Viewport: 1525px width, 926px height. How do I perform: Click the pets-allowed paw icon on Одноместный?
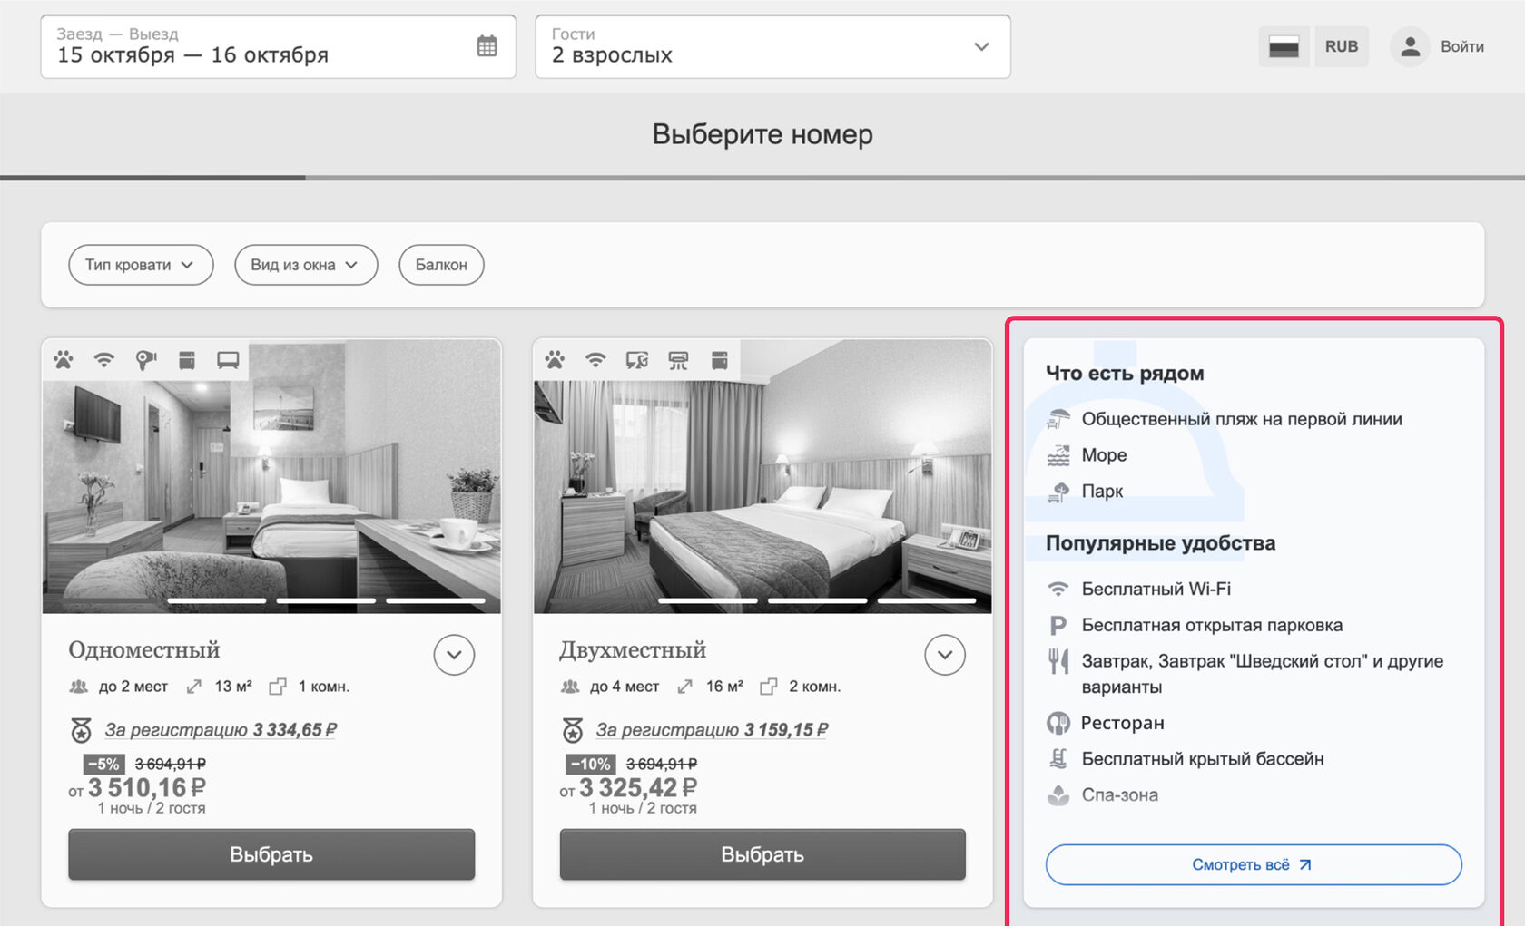[63, 360]
